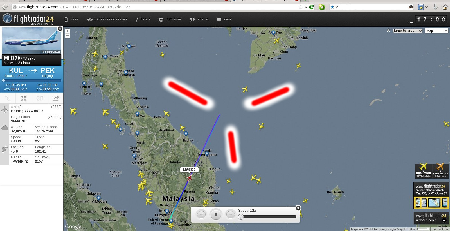
Task: Open the bookmarks menu icon
Action: point(421,7)
